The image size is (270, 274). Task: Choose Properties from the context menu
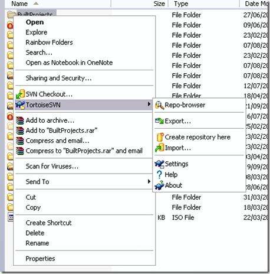coord(40,259)
